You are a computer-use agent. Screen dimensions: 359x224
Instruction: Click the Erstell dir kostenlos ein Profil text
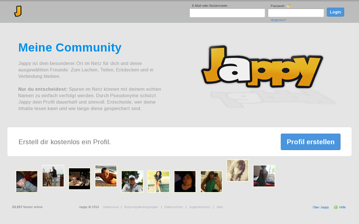(x=65, y=142)
